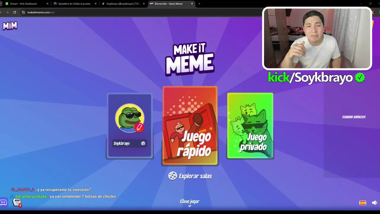Viewport: 380px width, 214px height.
Task: Open Explorar salas
Action: [190, 176]
